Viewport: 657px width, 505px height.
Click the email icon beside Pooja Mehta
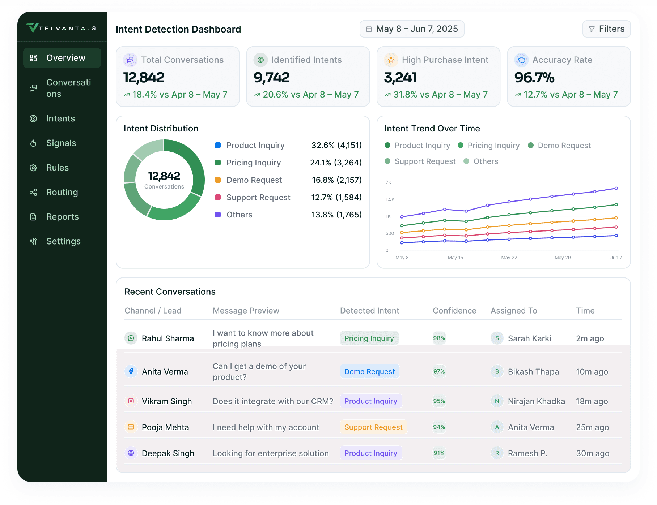click(x=131, y=427)
